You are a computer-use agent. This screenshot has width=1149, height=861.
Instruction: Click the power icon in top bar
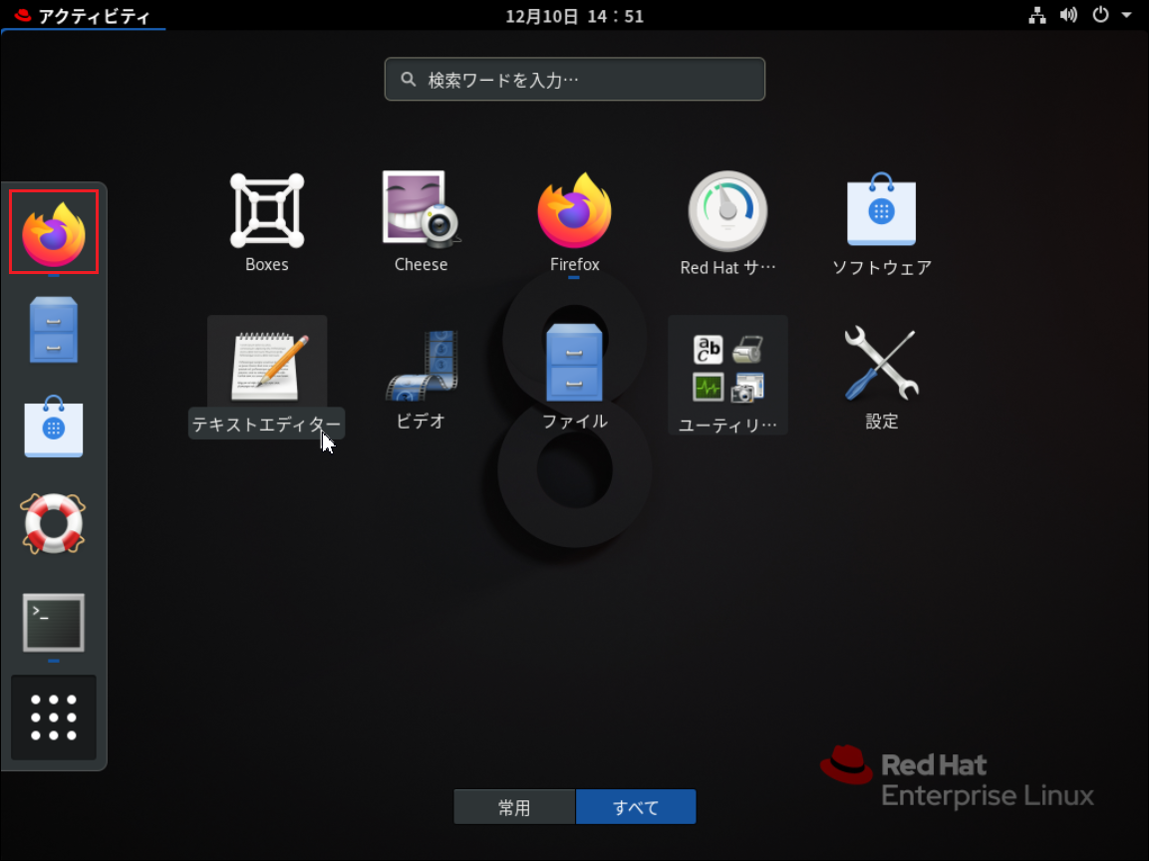tap(1100, 15)
